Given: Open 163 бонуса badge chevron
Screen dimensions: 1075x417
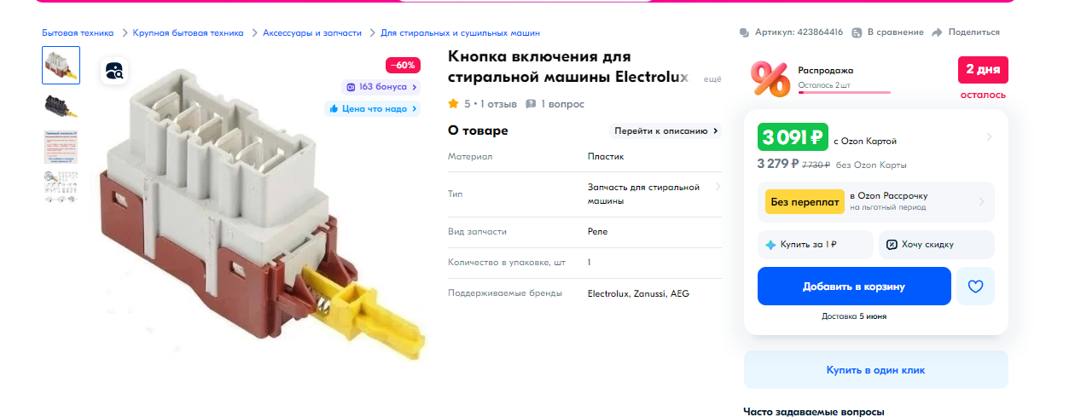Looking at the screenshot, I should click(x=415, y=87).
